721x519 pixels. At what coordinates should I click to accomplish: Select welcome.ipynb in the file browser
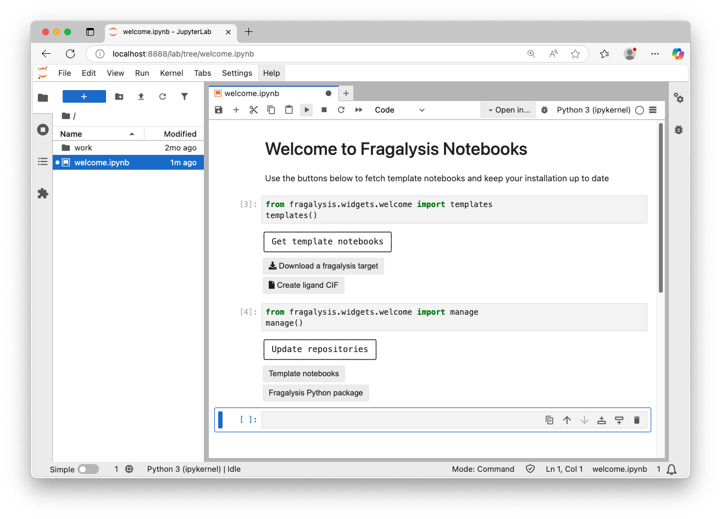[x=128, y=163]
